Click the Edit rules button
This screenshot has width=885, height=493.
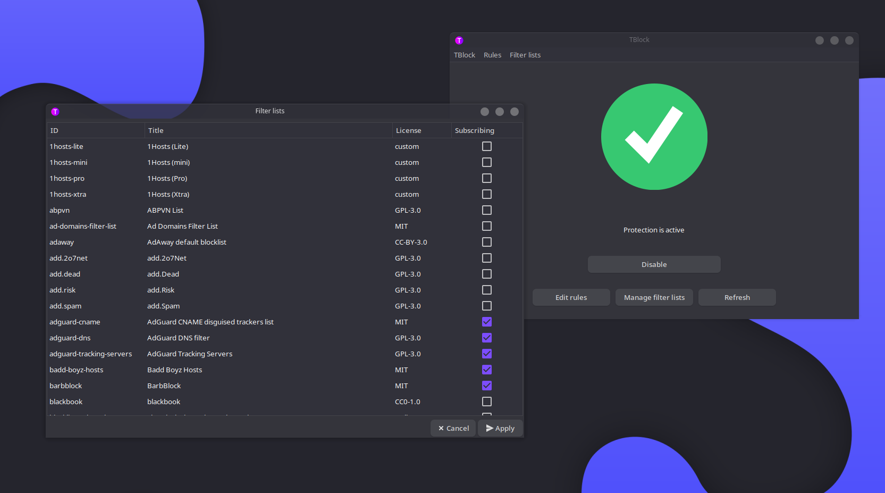coord(571,297)
